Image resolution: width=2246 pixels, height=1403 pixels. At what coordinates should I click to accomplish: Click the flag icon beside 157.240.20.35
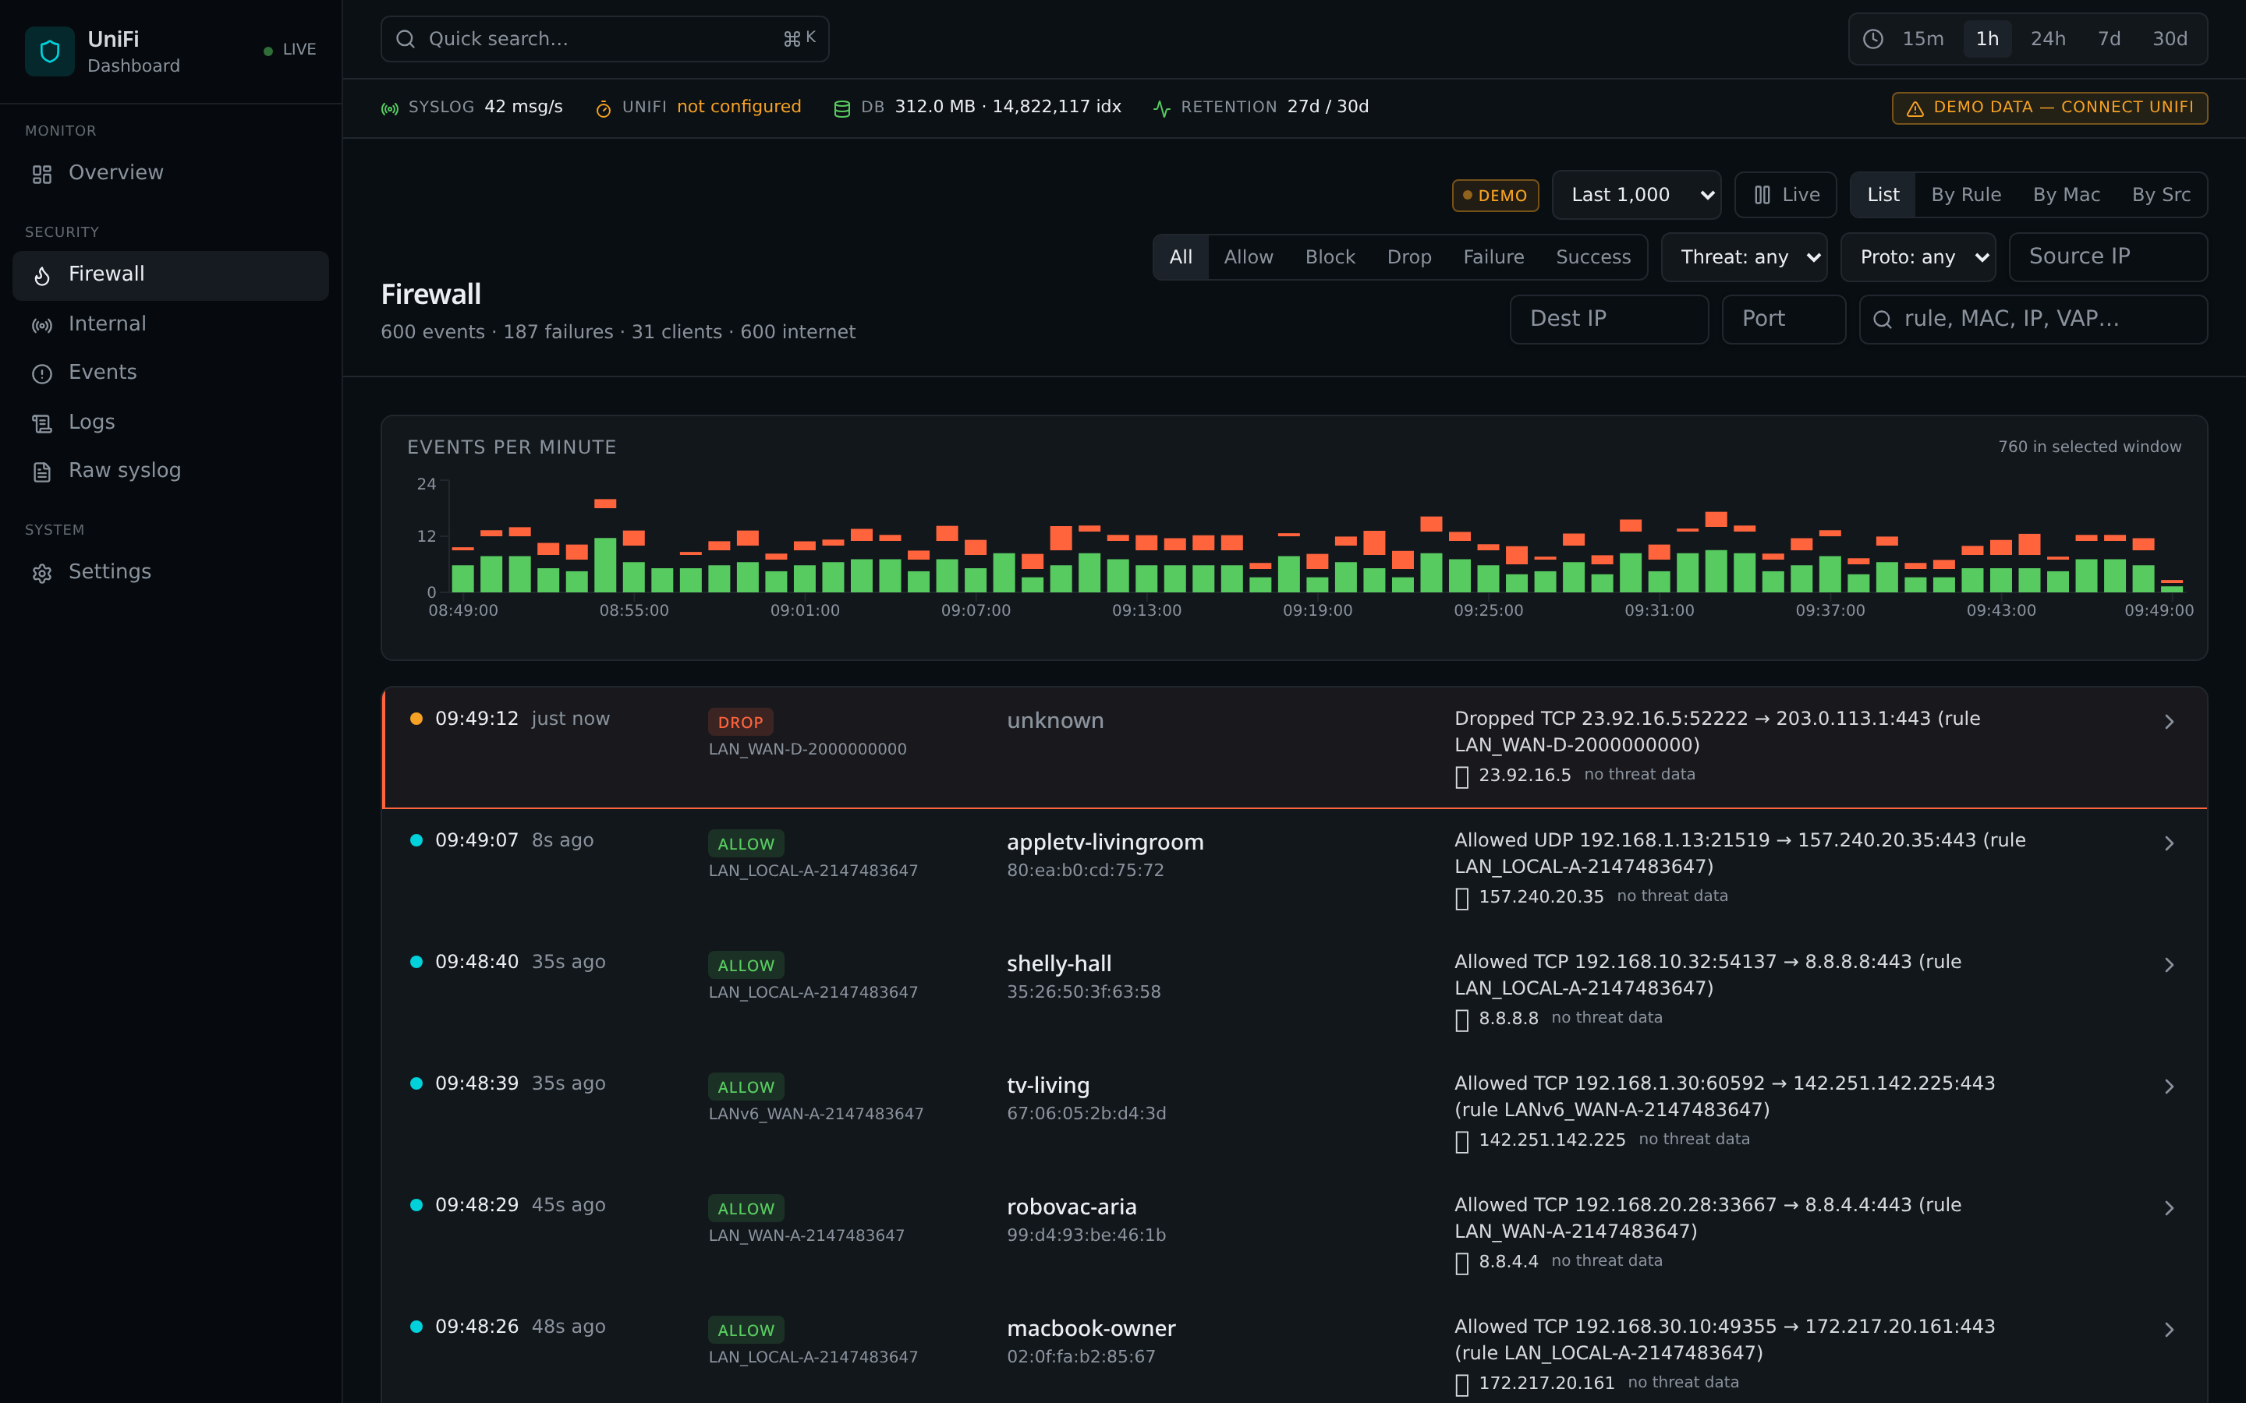[1461, 898]
